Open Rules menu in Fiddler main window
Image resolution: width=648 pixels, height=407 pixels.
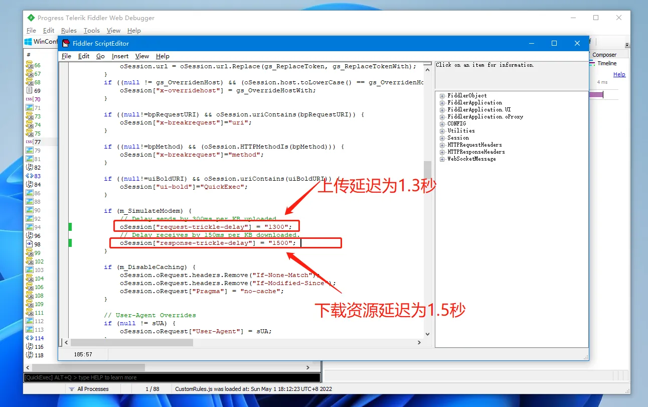(x=69, y=31)
